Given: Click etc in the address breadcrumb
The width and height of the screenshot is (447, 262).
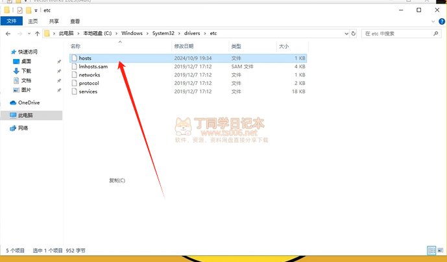Looking at the screenshot, I should [x=213, y=33].
